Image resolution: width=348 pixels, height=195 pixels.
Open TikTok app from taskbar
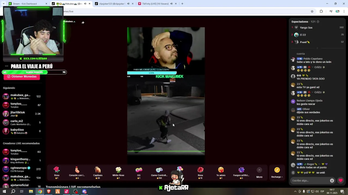click(67, 191)
